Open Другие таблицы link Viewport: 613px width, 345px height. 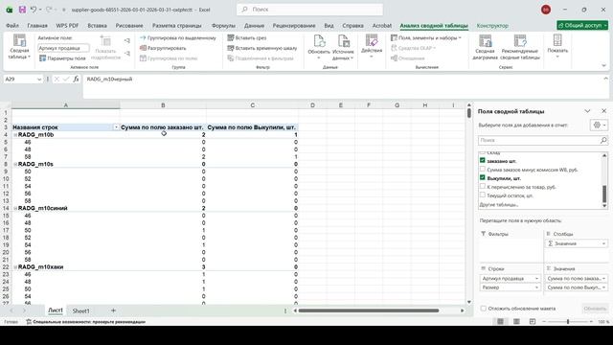[x=498, y=204]
